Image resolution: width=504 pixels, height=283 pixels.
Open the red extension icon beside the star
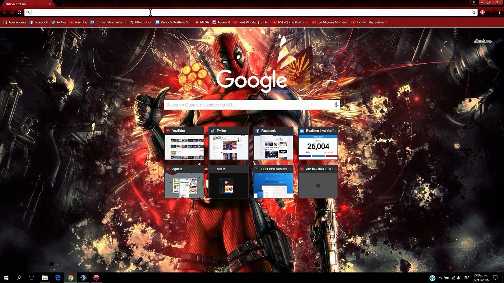click(x=482, y=12)
